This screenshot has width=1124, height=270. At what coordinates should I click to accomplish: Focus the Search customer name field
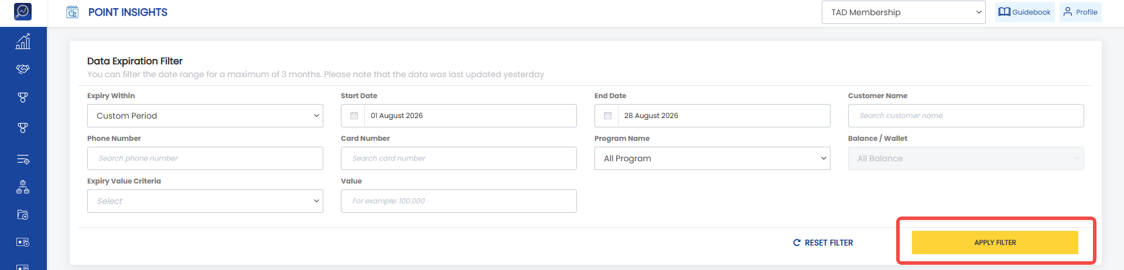click(966, 116)
